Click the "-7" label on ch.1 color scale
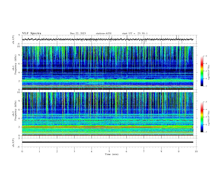The width and height of the screenshot is (221, 170). [x=206, y=86]
